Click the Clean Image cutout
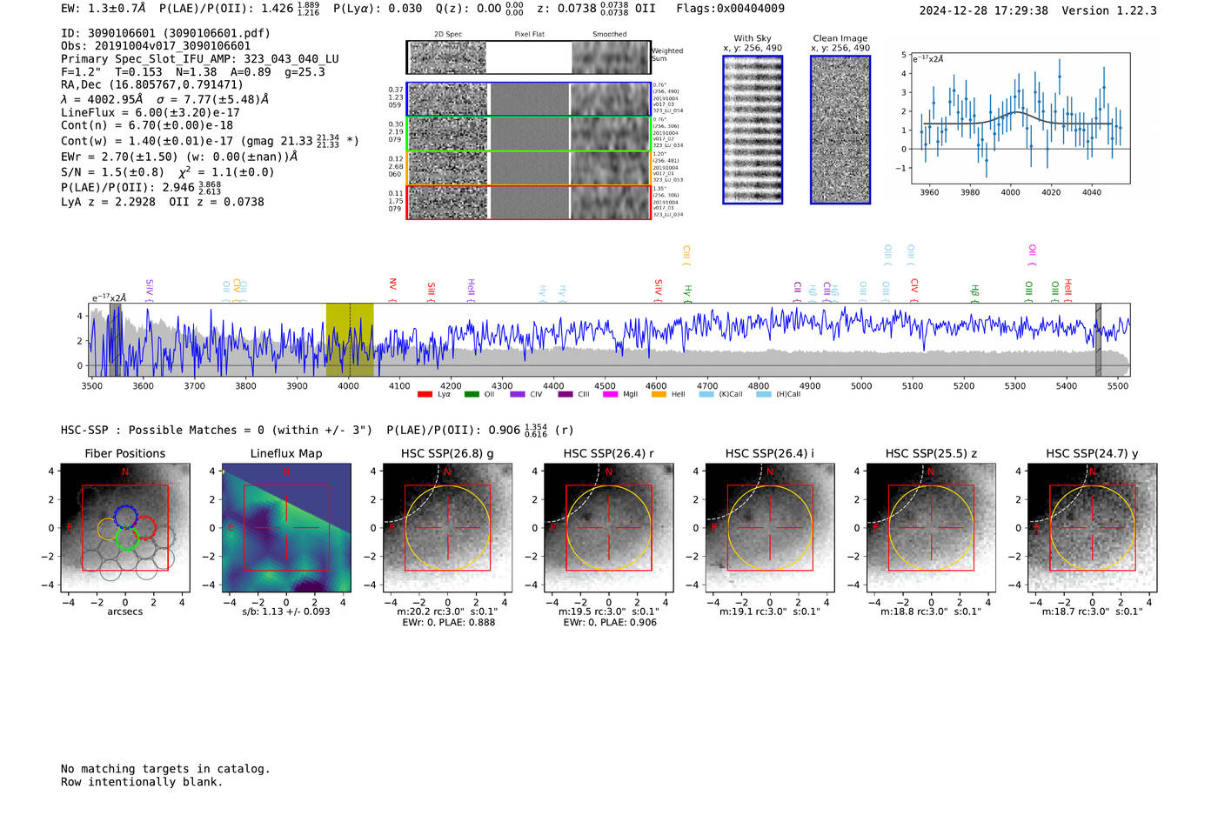Viewport: 1218px width, 829px height. (x=840, y=130)
